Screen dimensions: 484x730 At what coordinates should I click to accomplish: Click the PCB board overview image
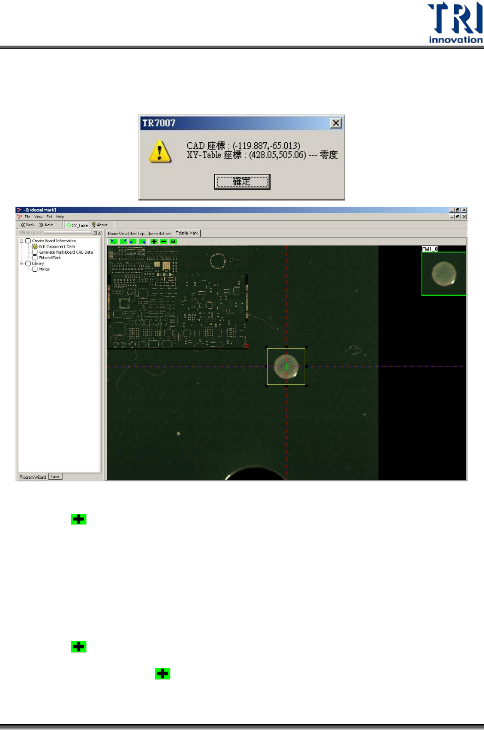click(x=178, y=298)
